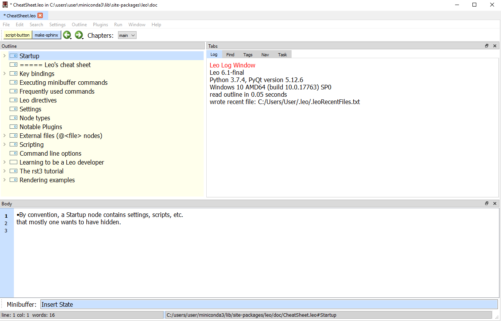The image size is (501, 321).
Task: Open the Window menu
Action: tap(137, 25)
